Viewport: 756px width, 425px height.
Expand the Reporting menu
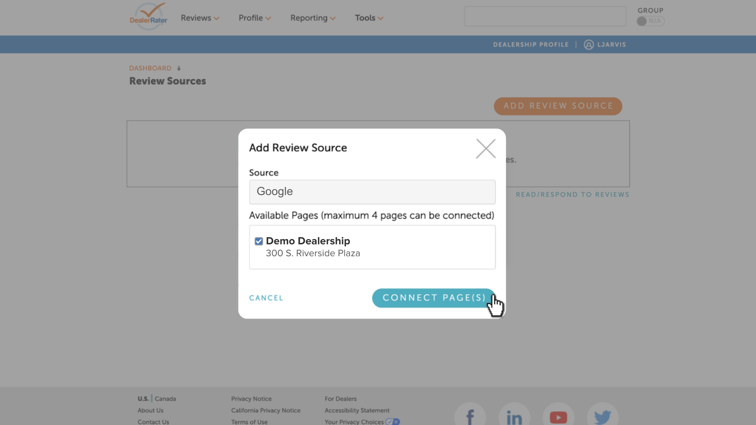(313, 18)
